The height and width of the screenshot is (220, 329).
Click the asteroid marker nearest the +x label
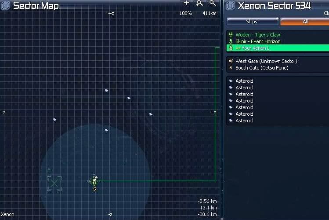(151, 114)
